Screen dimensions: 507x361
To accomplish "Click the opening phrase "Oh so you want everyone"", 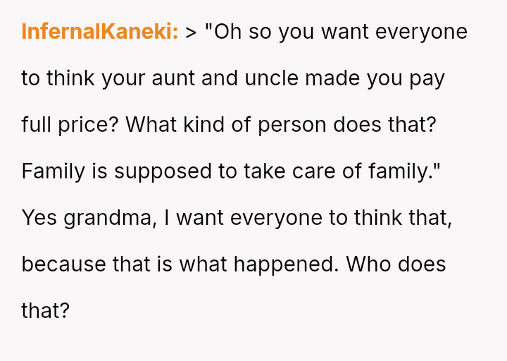I will [x=337, y=32].
